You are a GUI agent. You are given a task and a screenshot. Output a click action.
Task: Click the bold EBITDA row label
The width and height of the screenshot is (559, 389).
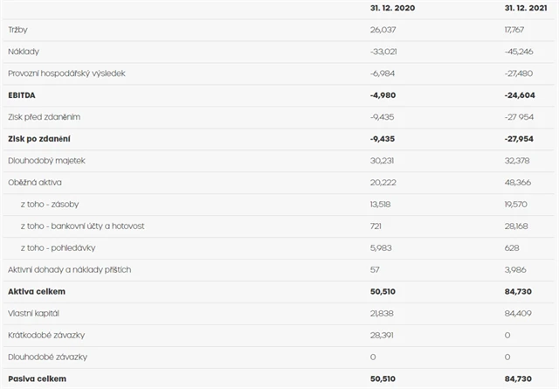point(23,95)
